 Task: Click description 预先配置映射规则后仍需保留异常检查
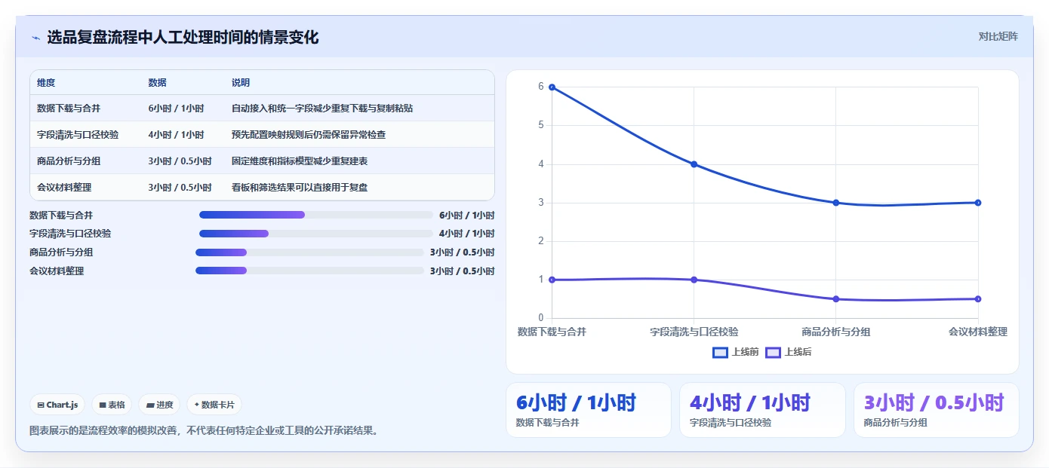[x=309, y=135]
